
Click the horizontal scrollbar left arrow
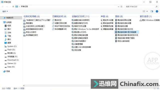[x=24, y=85]
